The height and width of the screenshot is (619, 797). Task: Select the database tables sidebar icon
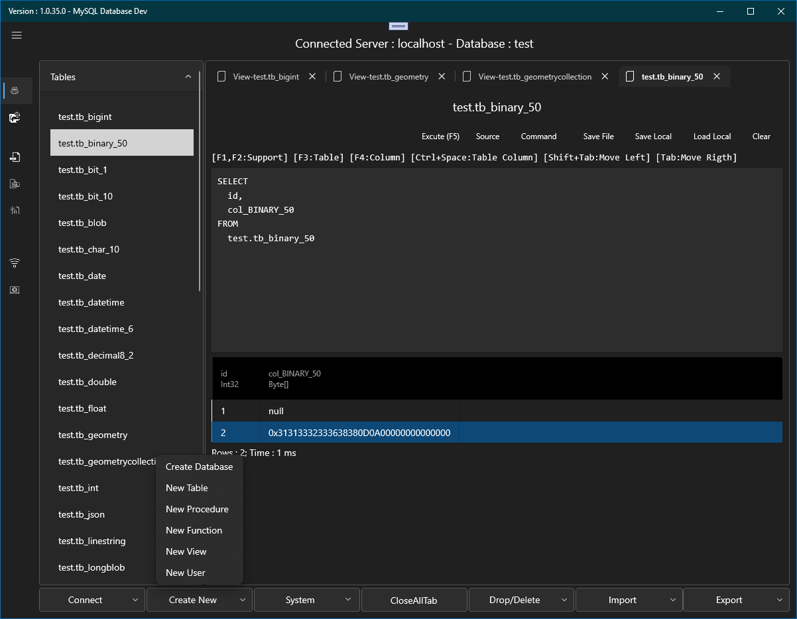click(15, 90)
